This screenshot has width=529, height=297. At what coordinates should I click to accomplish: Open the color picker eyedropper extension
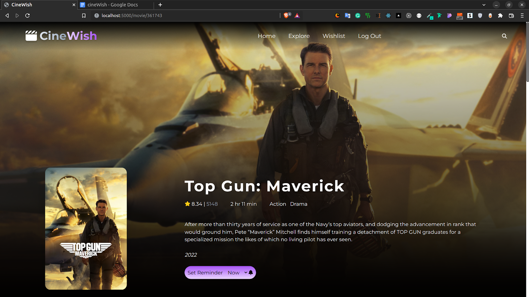point(429,16)
